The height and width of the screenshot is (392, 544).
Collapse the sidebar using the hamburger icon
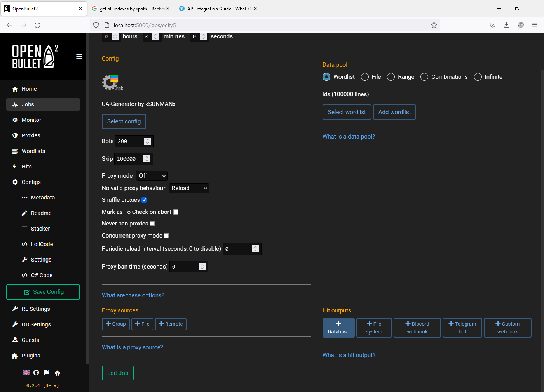(79, 57)
